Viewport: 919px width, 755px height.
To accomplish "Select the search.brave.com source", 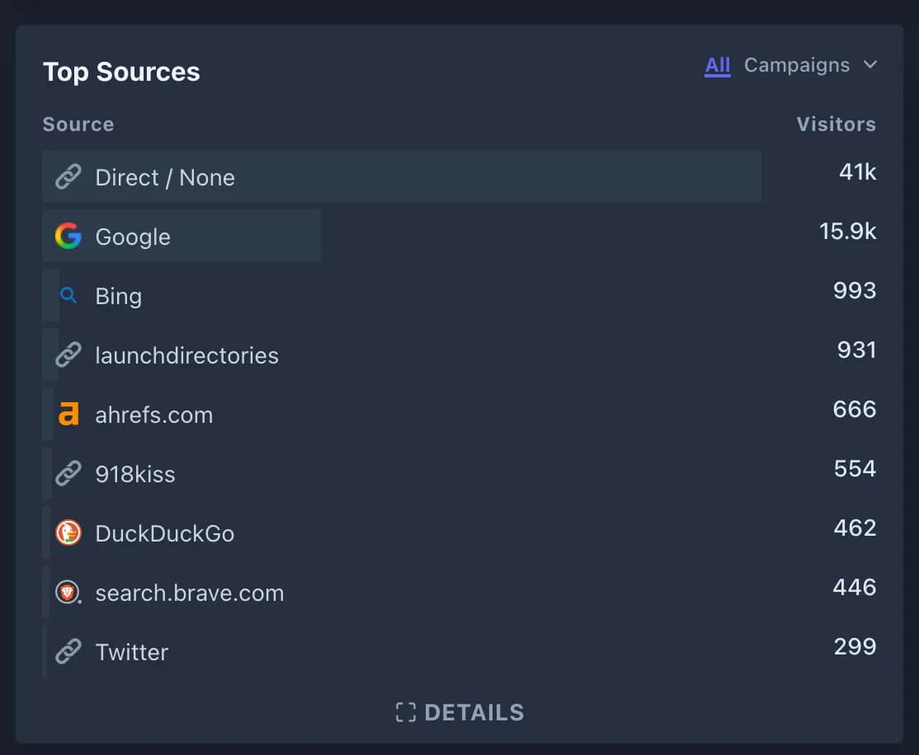I will tap(189, 593).
